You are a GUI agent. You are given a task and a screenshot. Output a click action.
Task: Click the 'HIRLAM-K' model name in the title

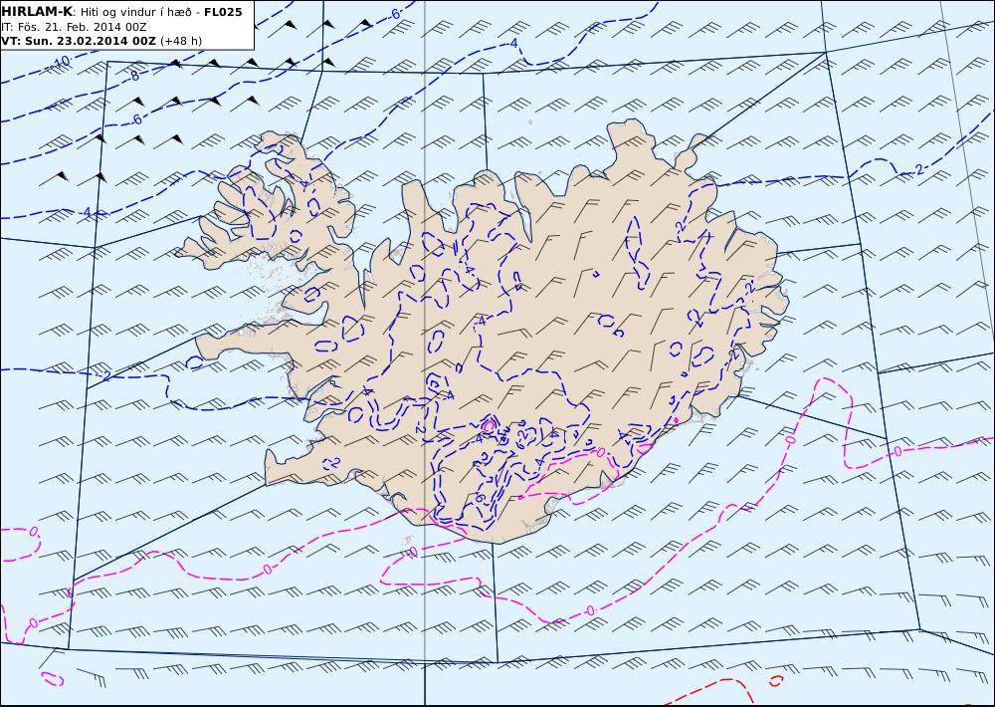point(37,11)
